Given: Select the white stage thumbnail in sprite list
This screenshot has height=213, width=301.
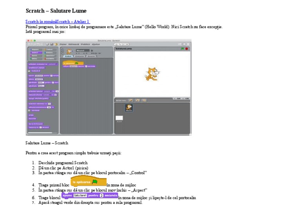Looking at the screenshot, I should point(119,118).
